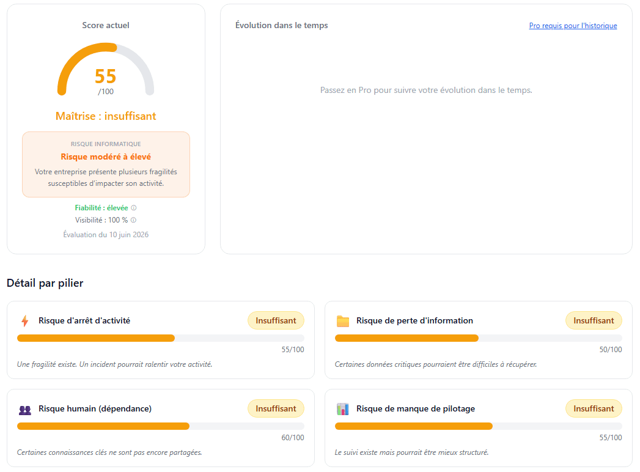The image size is (640, 472).
Task: Click the Risque humain progress bar
Action: tap(160, 426)
